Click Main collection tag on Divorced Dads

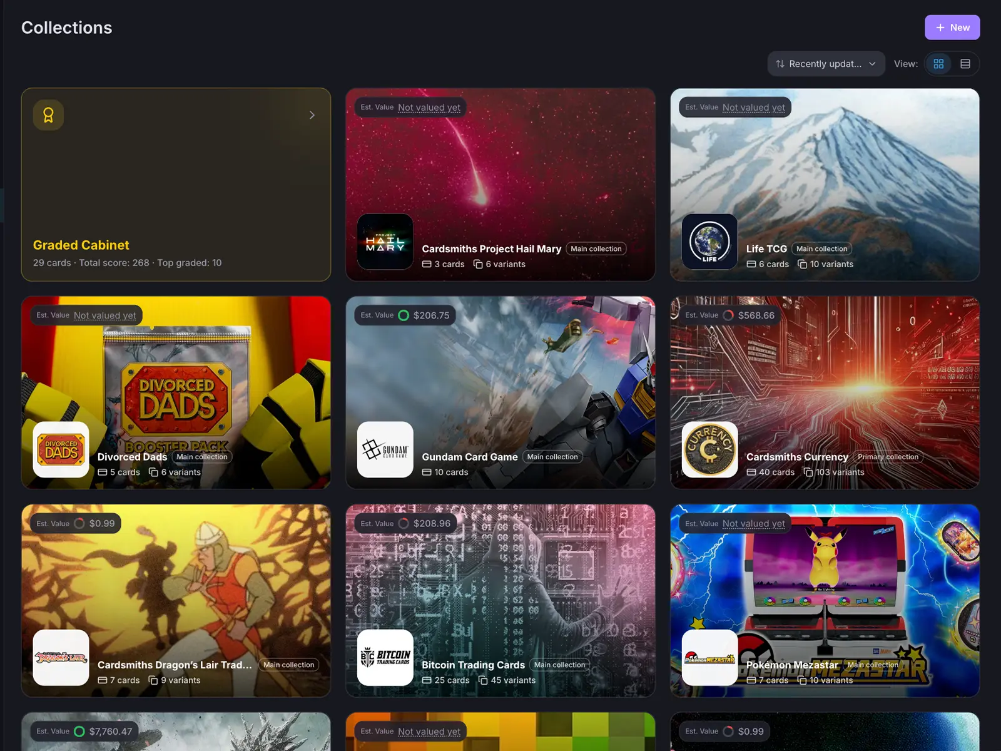click(x=202, y=457)
